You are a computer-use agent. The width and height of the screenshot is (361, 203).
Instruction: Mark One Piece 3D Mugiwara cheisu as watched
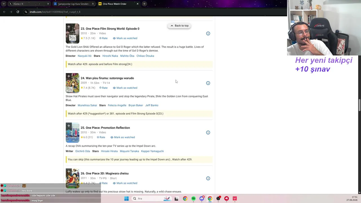click(x=125, y=183)
